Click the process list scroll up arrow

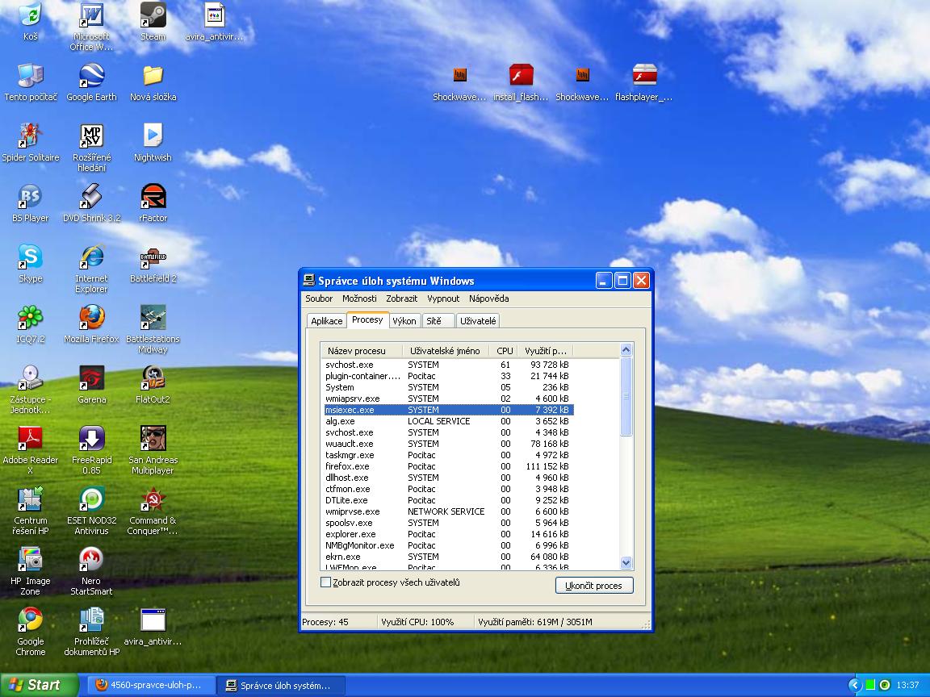click(626, 350)
